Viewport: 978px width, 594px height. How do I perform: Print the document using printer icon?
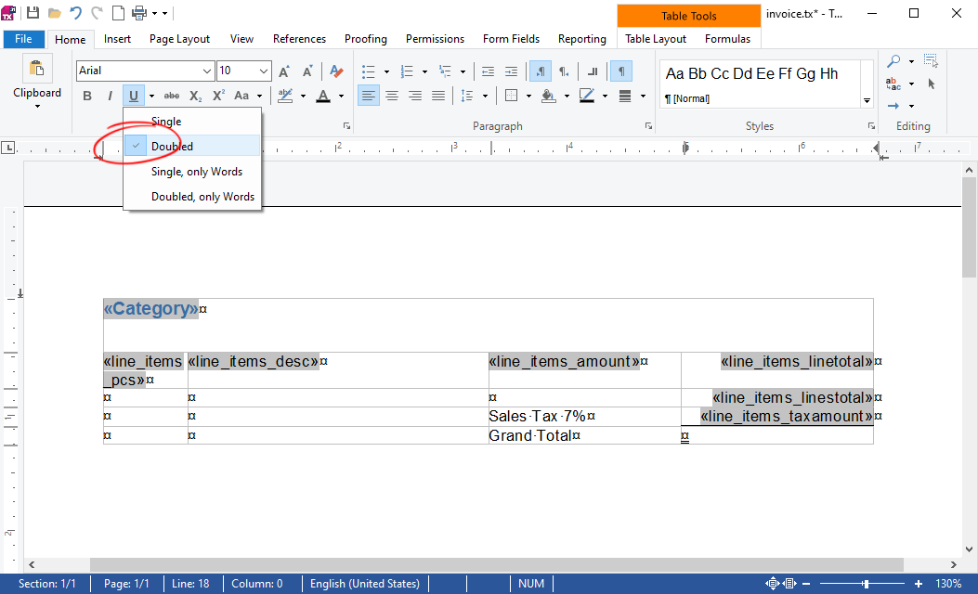tap(139, 13)
